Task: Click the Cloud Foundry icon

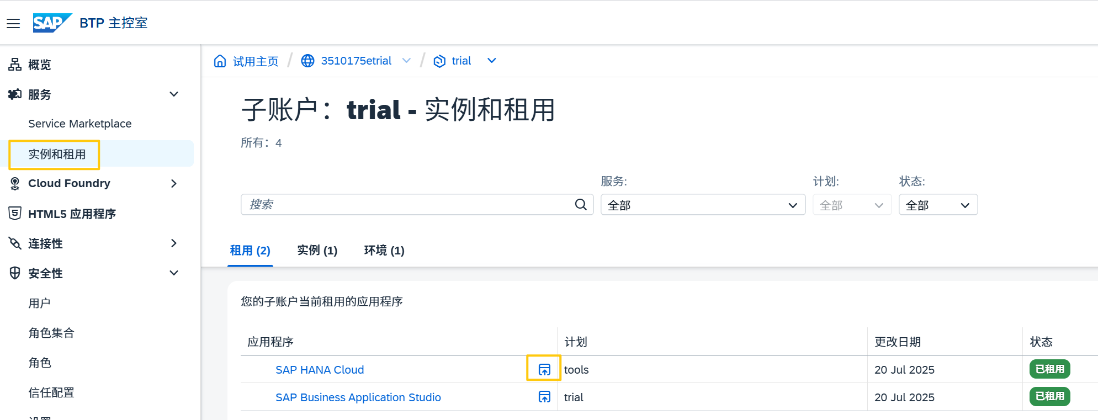Action: coord(15,183)
